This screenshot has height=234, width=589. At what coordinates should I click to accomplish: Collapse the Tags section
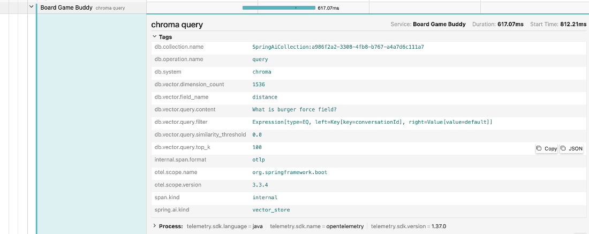(154, 37)
